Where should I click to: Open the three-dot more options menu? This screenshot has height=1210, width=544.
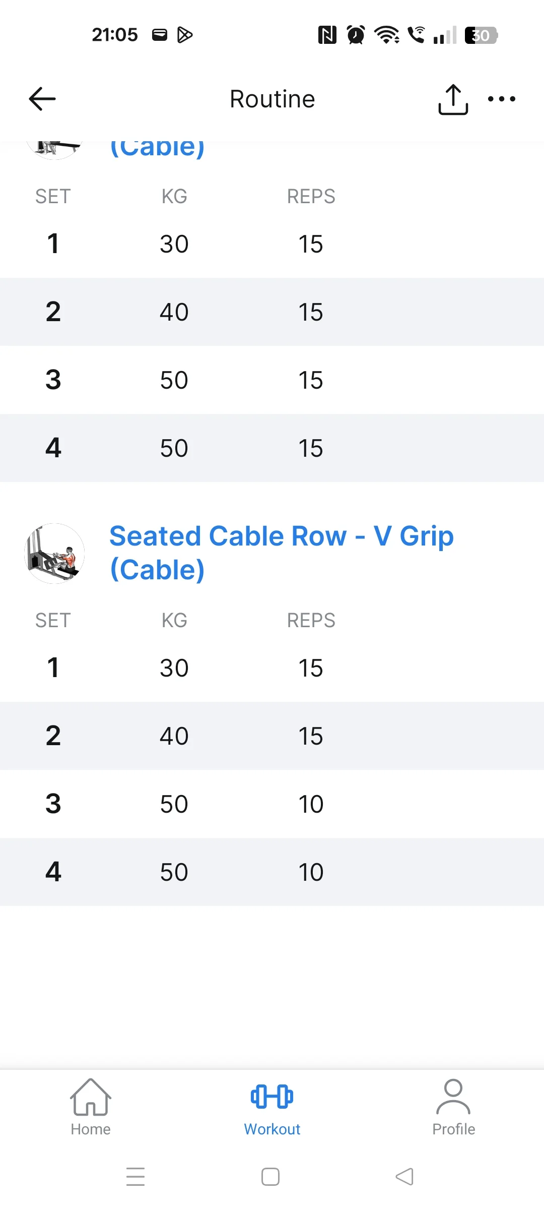[x=501, y=99]
